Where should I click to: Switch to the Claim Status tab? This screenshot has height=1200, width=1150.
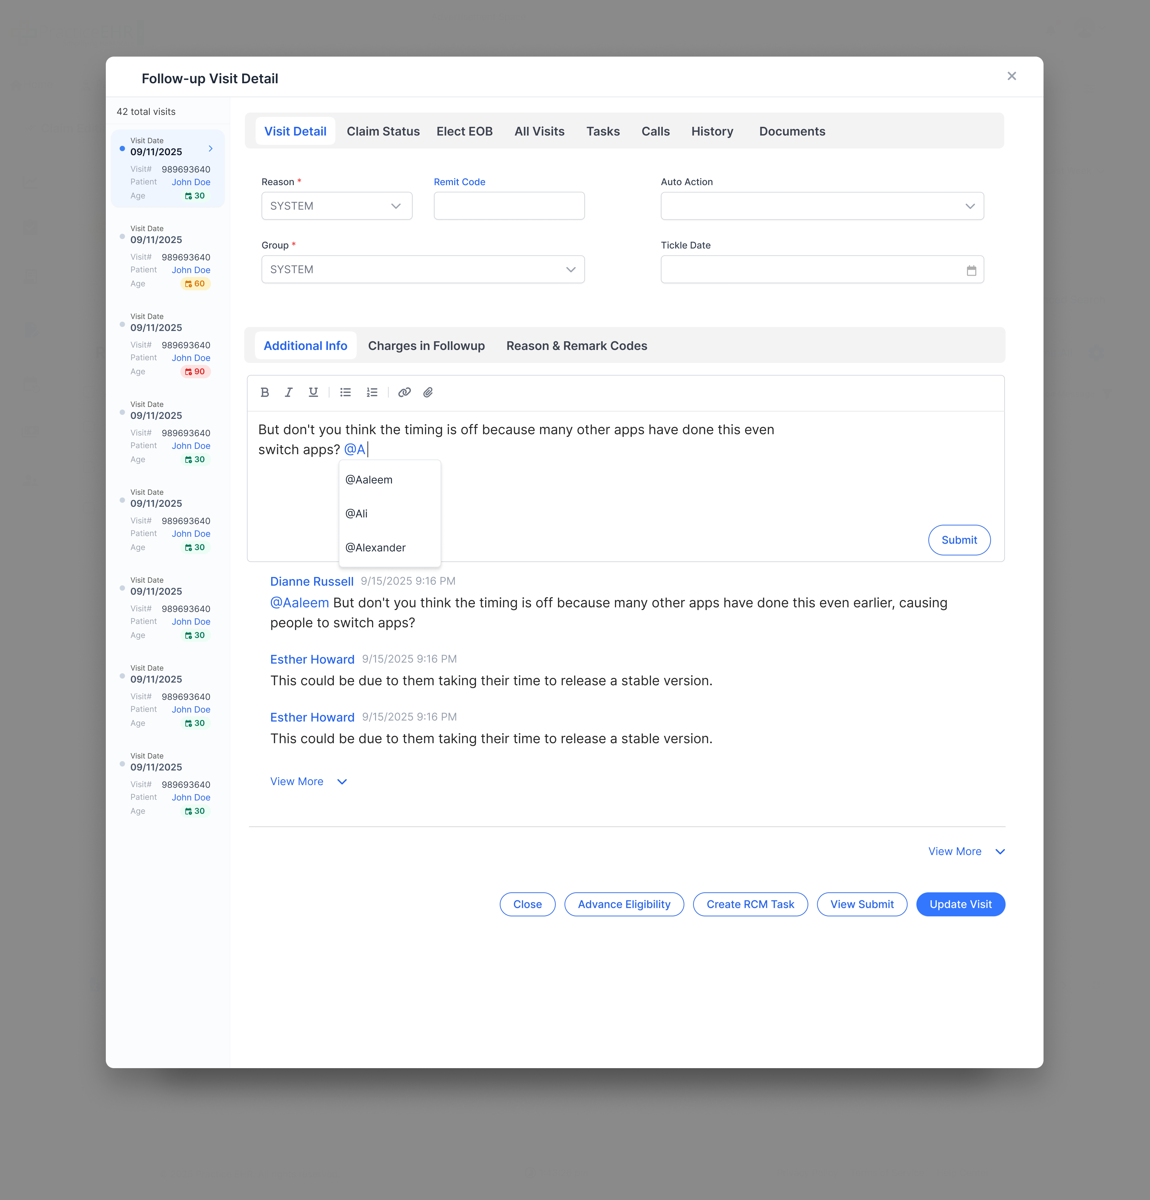click(x=383, y=131)
